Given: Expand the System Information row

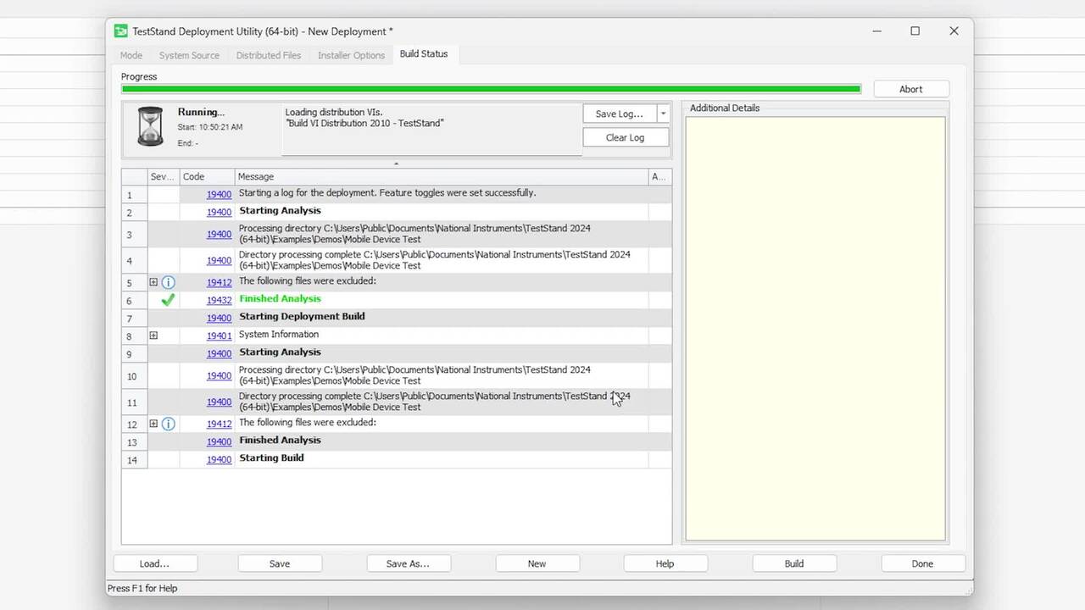Looking at the screenshot, I should [x=153, y=335].
